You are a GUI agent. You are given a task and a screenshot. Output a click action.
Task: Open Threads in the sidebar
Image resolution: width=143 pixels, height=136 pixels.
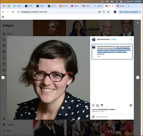pyautogui.click(x=8, y=125)
